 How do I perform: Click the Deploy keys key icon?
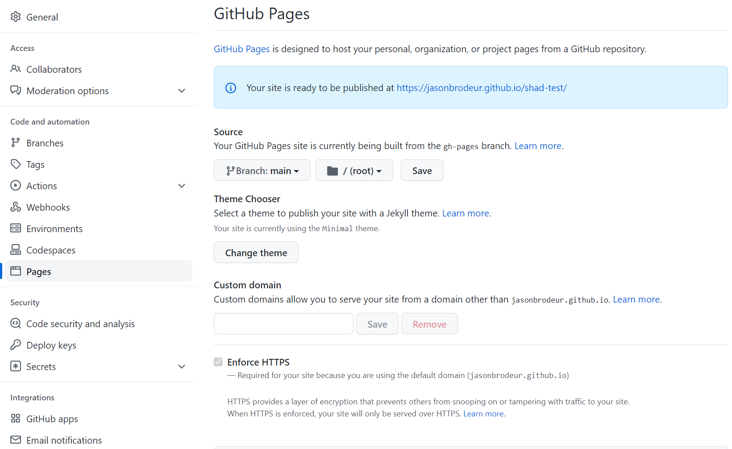point(16,345)
